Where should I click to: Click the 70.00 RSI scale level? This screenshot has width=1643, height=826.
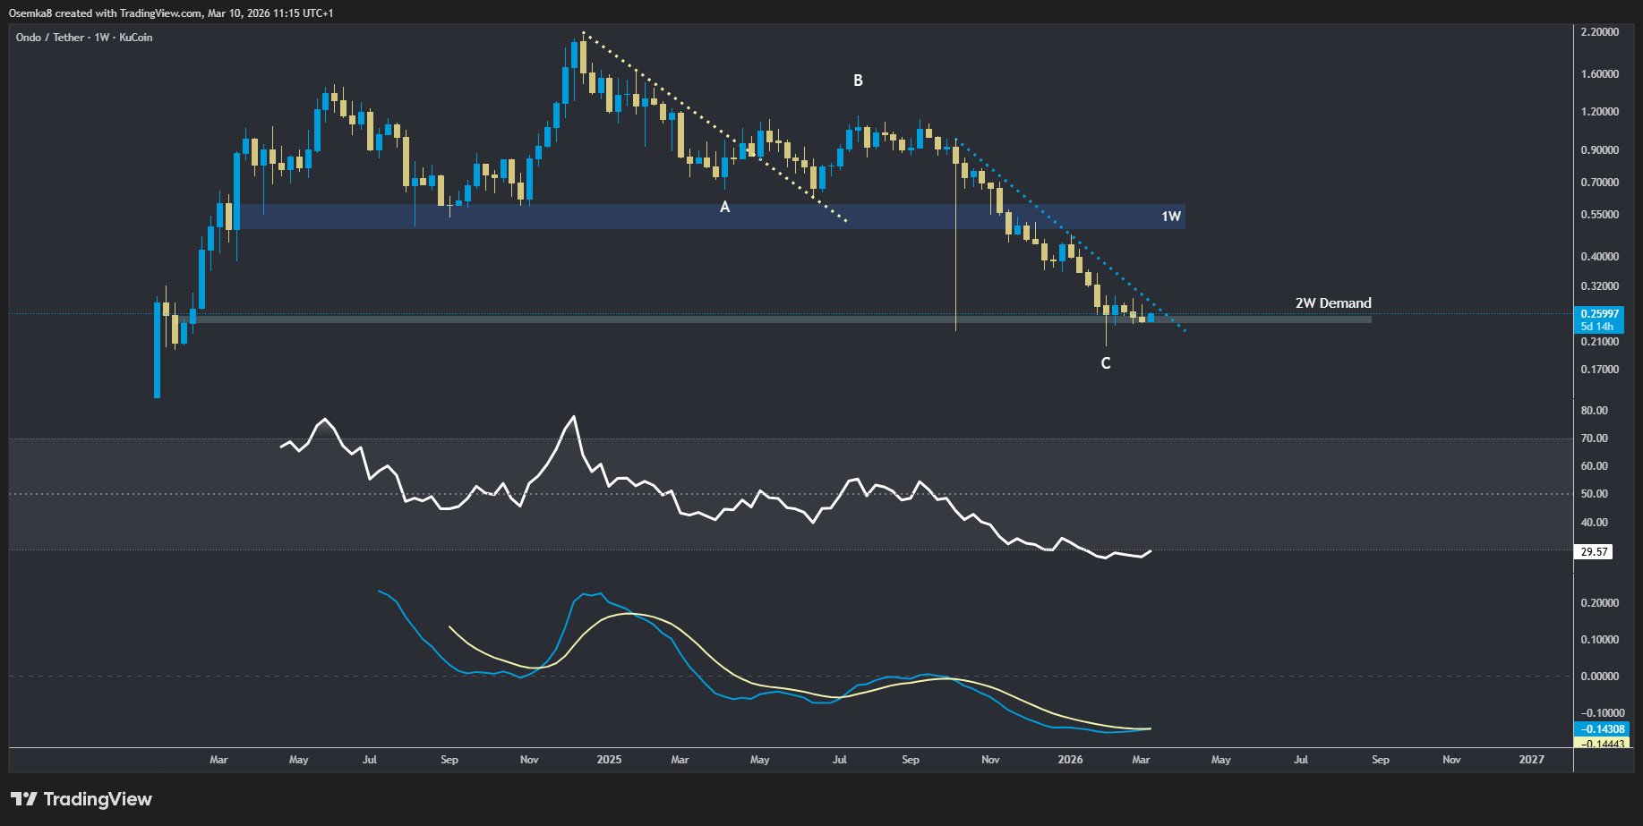pos(1595,439)
